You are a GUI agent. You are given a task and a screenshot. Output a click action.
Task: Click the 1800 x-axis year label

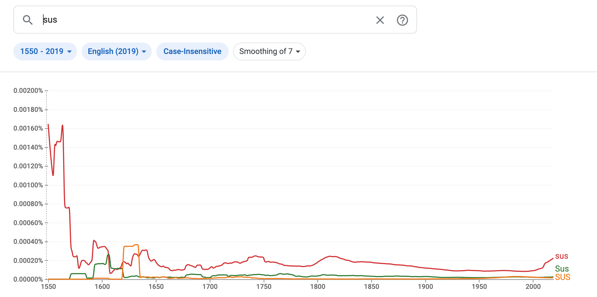point(318,287)
